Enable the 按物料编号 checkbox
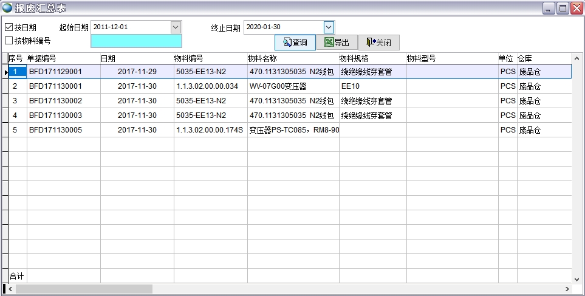585x296 pixels. pos(9,41)
